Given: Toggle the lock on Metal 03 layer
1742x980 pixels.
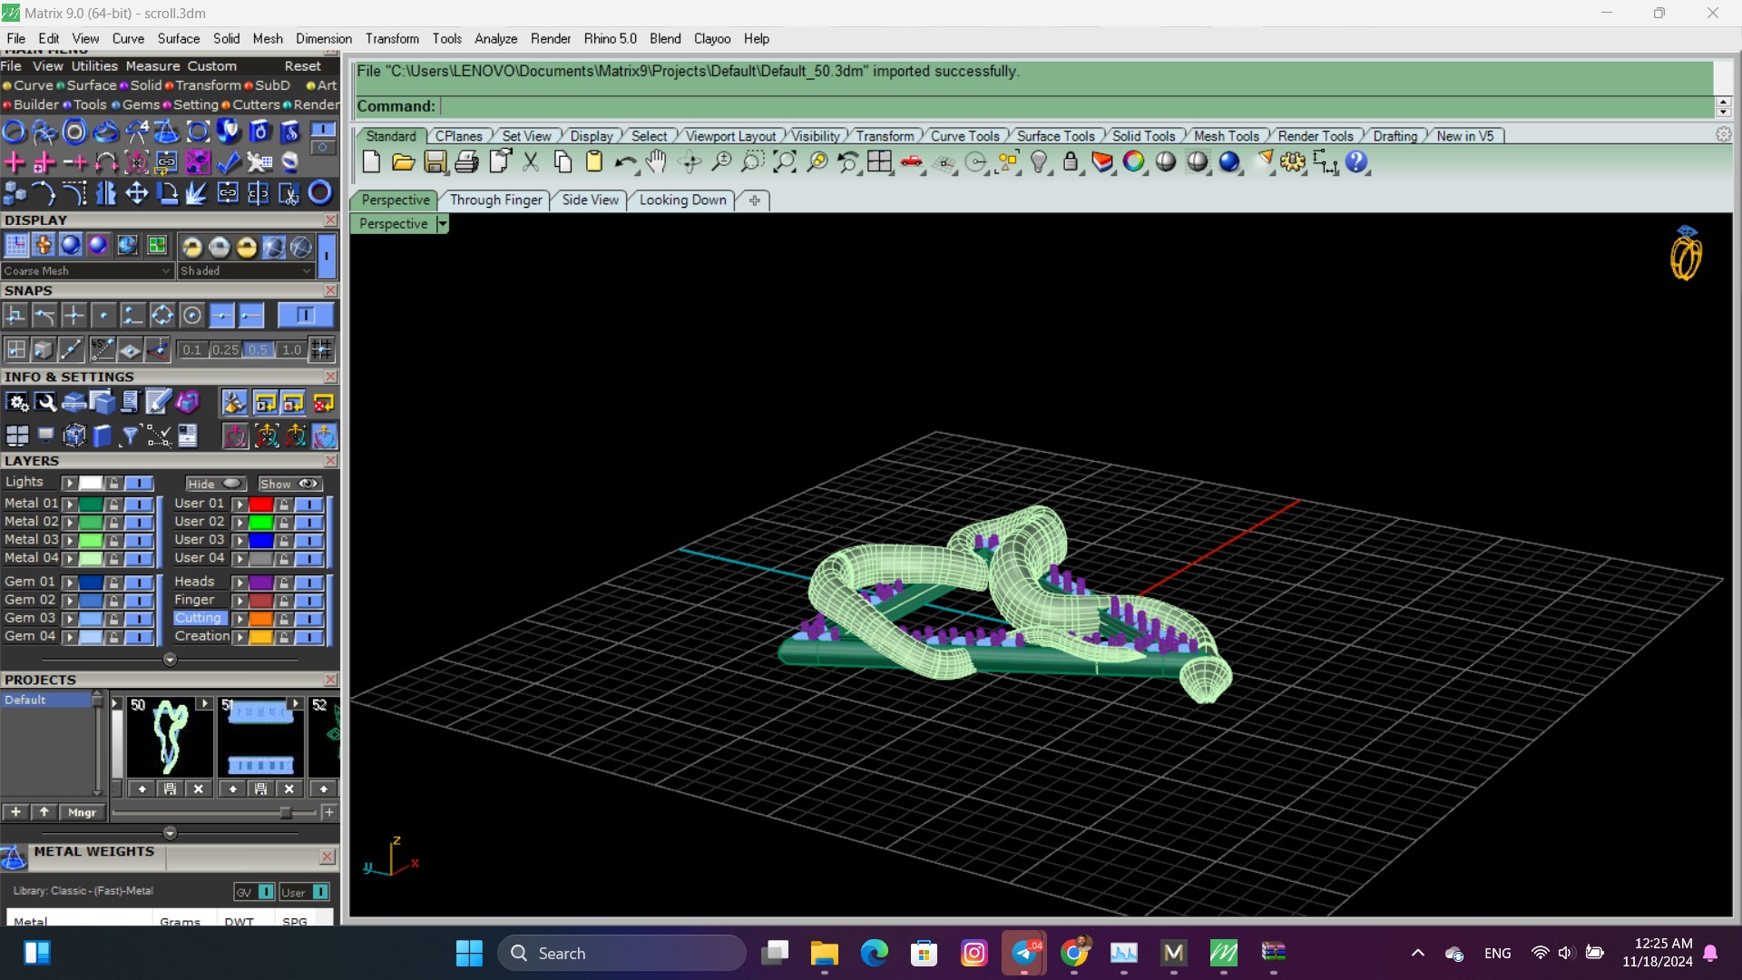Looking at the screenshot, I should [113, 540].
